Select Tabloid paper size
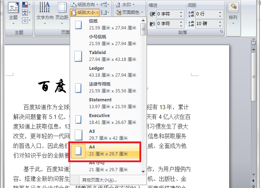 105,56
